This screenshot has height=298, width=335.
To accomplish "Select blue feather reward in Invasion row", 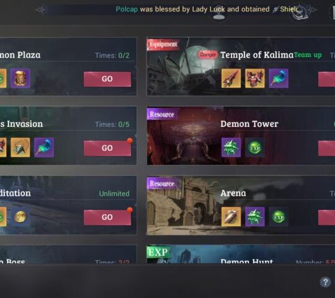I will (x=44, y=147).
